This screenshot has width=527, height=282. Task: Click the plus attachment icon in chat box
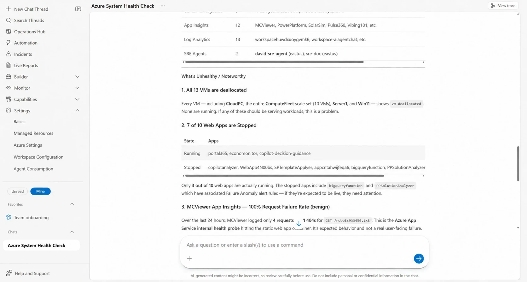point(189,259)
